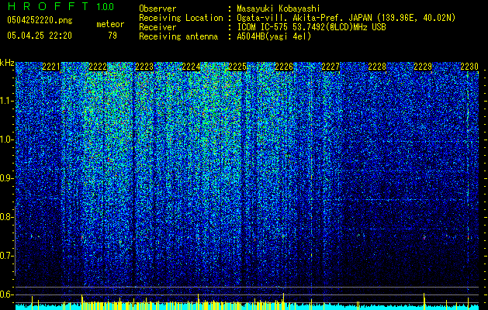Click the kHz axis unit label
The image size is (488, 310).
click(x=7, y=63)
